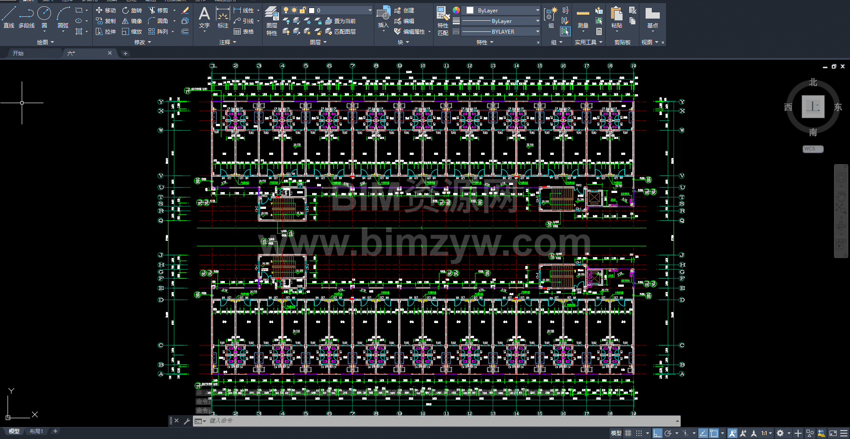
Task: Toggle annotation visibility icon in status bar
Action: coord(732,433)
